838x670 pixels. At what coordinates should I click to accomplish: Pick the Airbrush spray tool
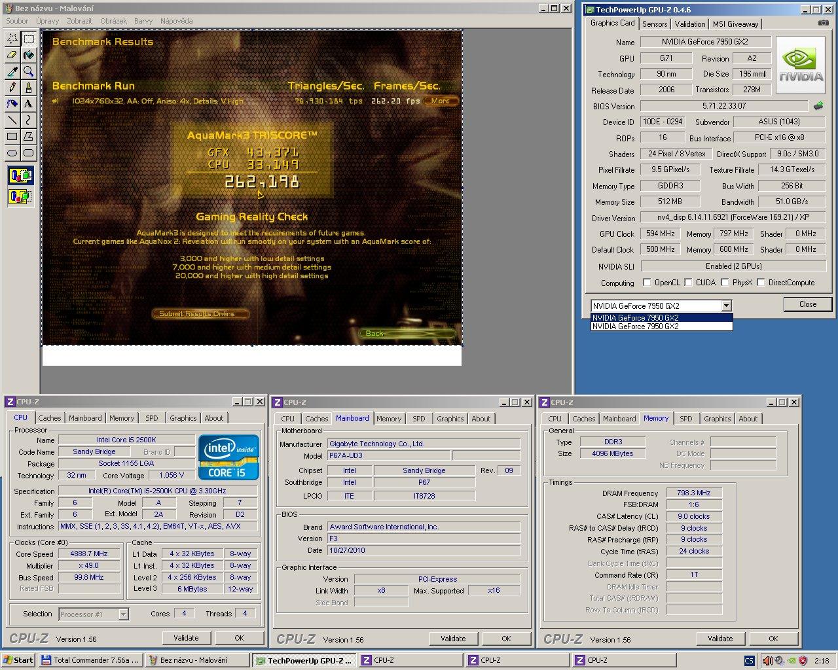pyautogui.click(x=12, y=104)
